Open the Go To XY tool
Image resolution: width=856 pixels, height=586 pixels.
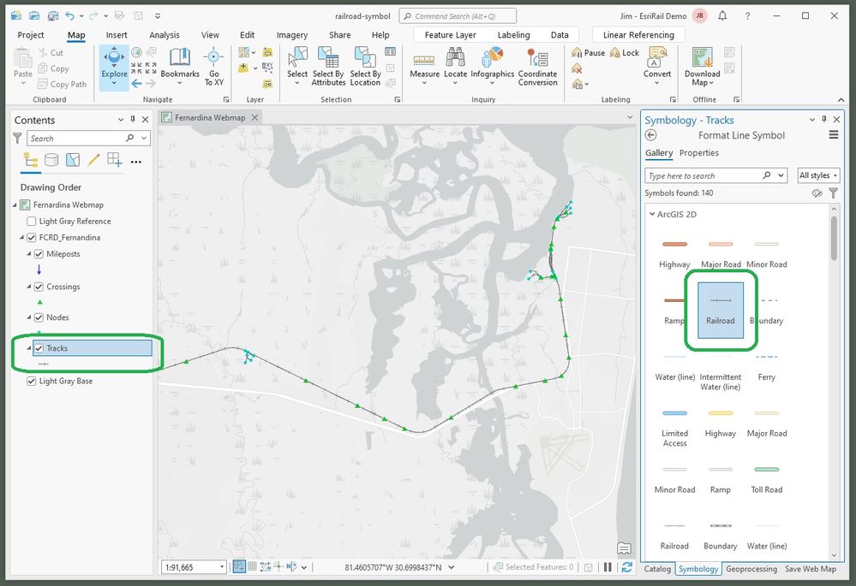(214, 67)
